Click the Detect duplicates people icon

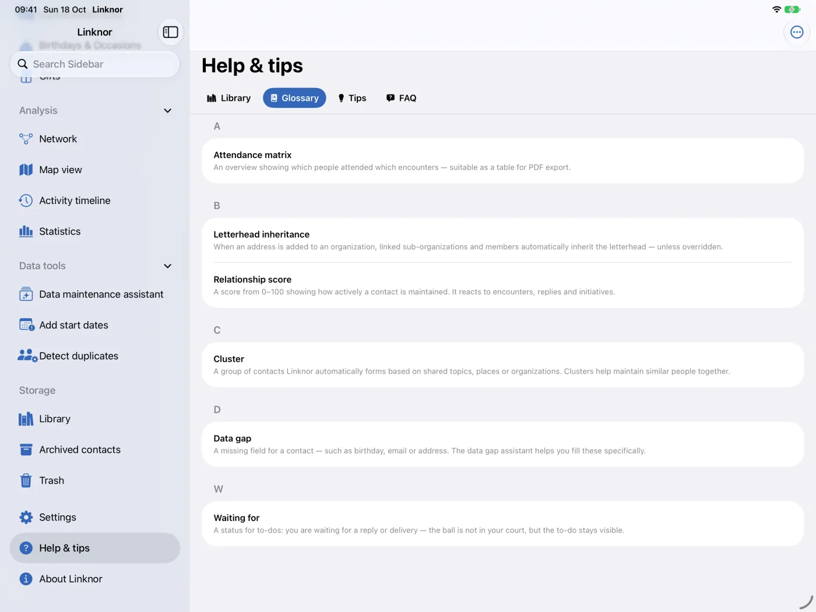click(27, 356)
